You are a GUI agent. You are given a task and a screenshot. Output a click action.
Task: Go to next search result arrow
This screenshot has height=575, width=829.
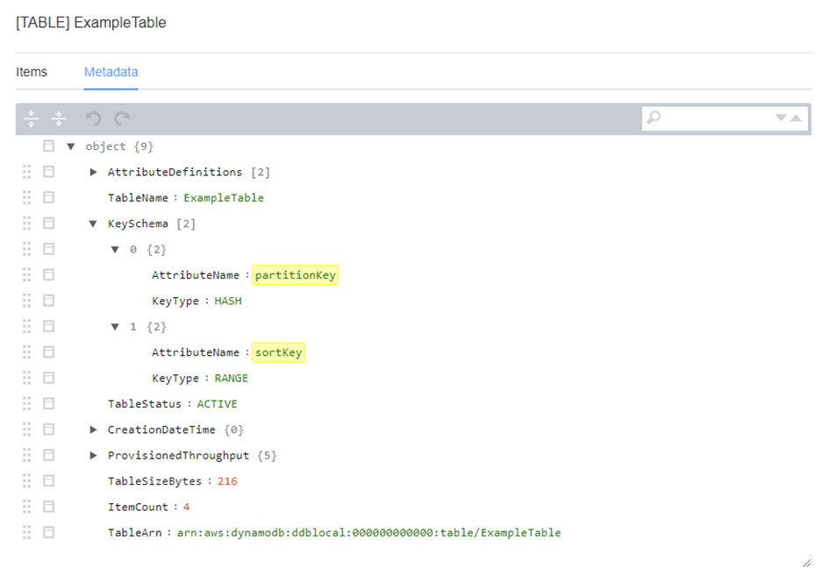click(781, 117)
